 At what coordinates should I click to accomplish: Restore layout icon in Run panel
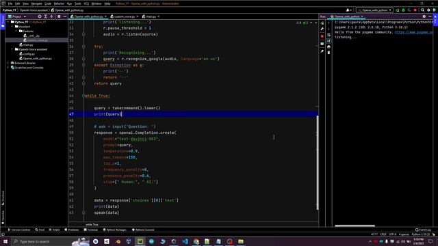pyautogui.click(x=322, y=44)
